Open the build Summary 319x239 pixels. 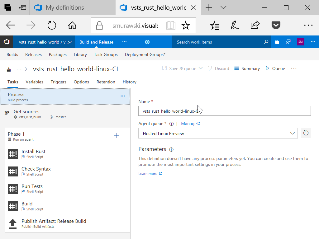(x=247, y=68)
